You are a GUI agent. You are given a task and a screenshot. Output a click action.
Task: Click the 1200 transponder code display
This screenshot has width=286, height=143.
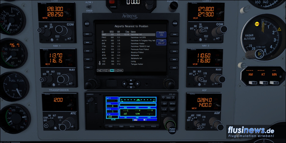pos(58,100)
